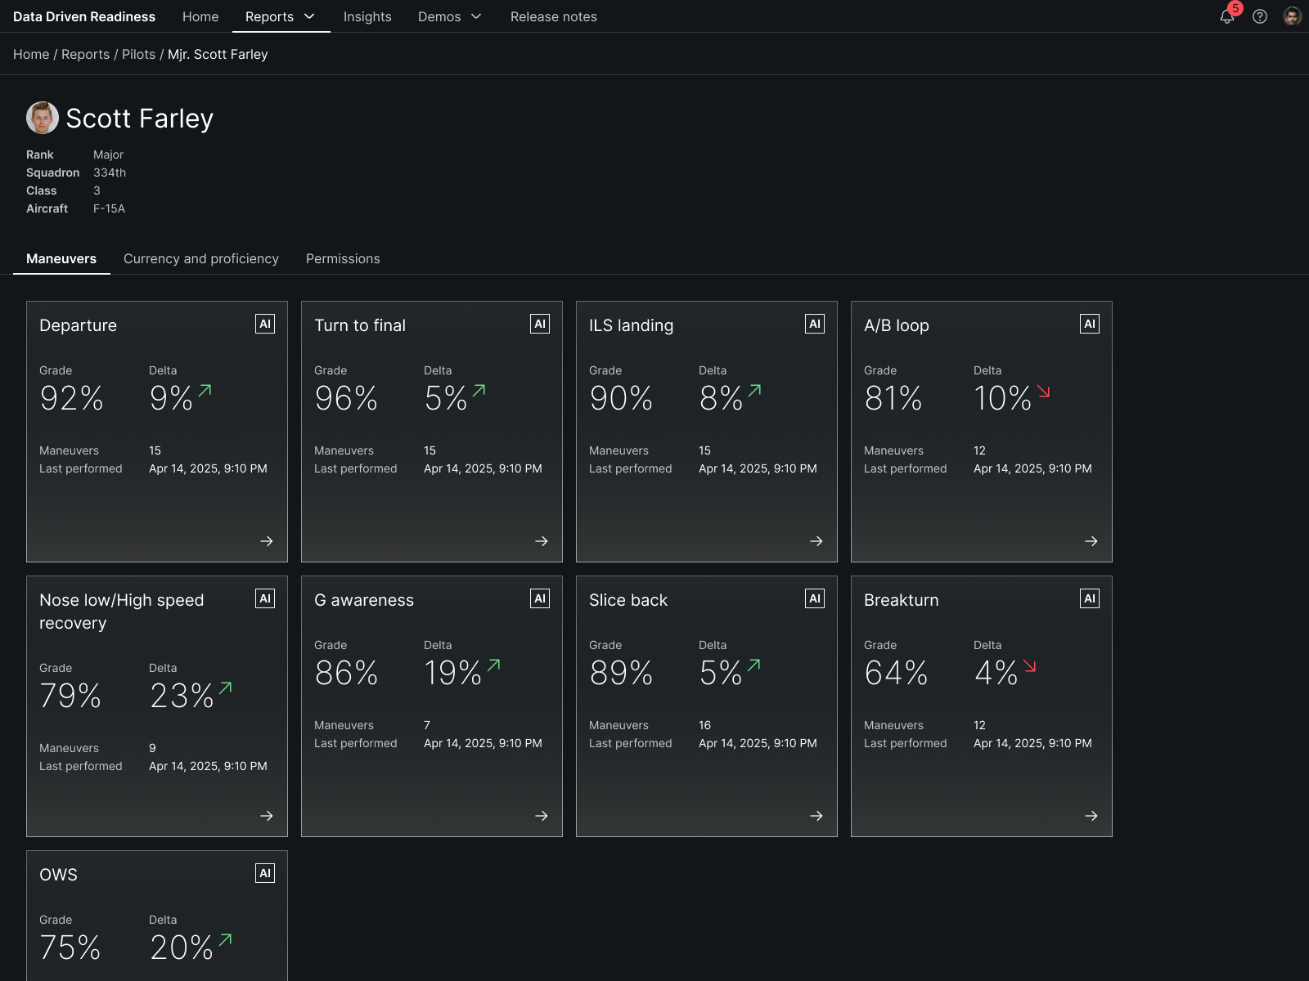Click the arrow on Departure card
Image resolution: width=1309 pixels, height=981 pixels.
[267, 541]
